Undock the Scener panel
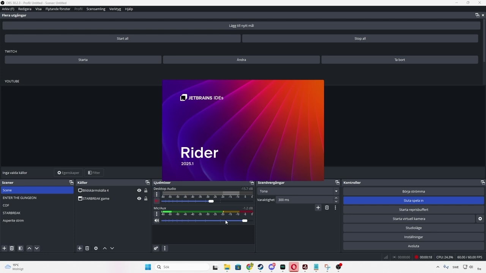The height and width of the screenshot is (273, 486). pos(71,183)
